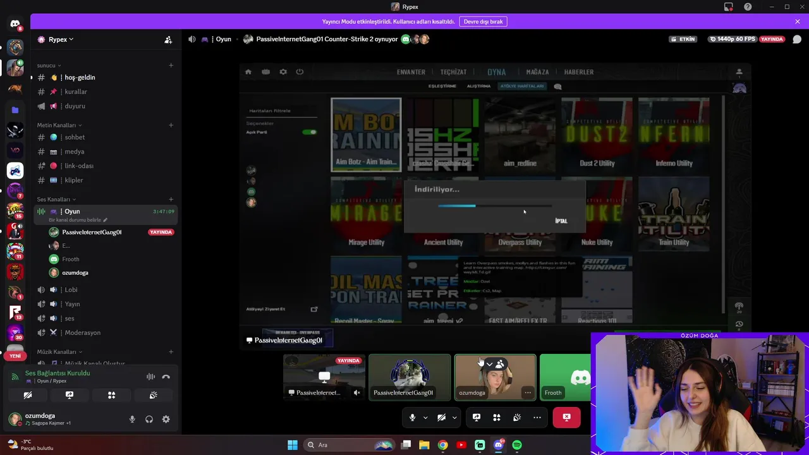Open more options ellipsis in call bar
Image resolution: width=809 pixels, height=455 pixels.
coord(537,418)
